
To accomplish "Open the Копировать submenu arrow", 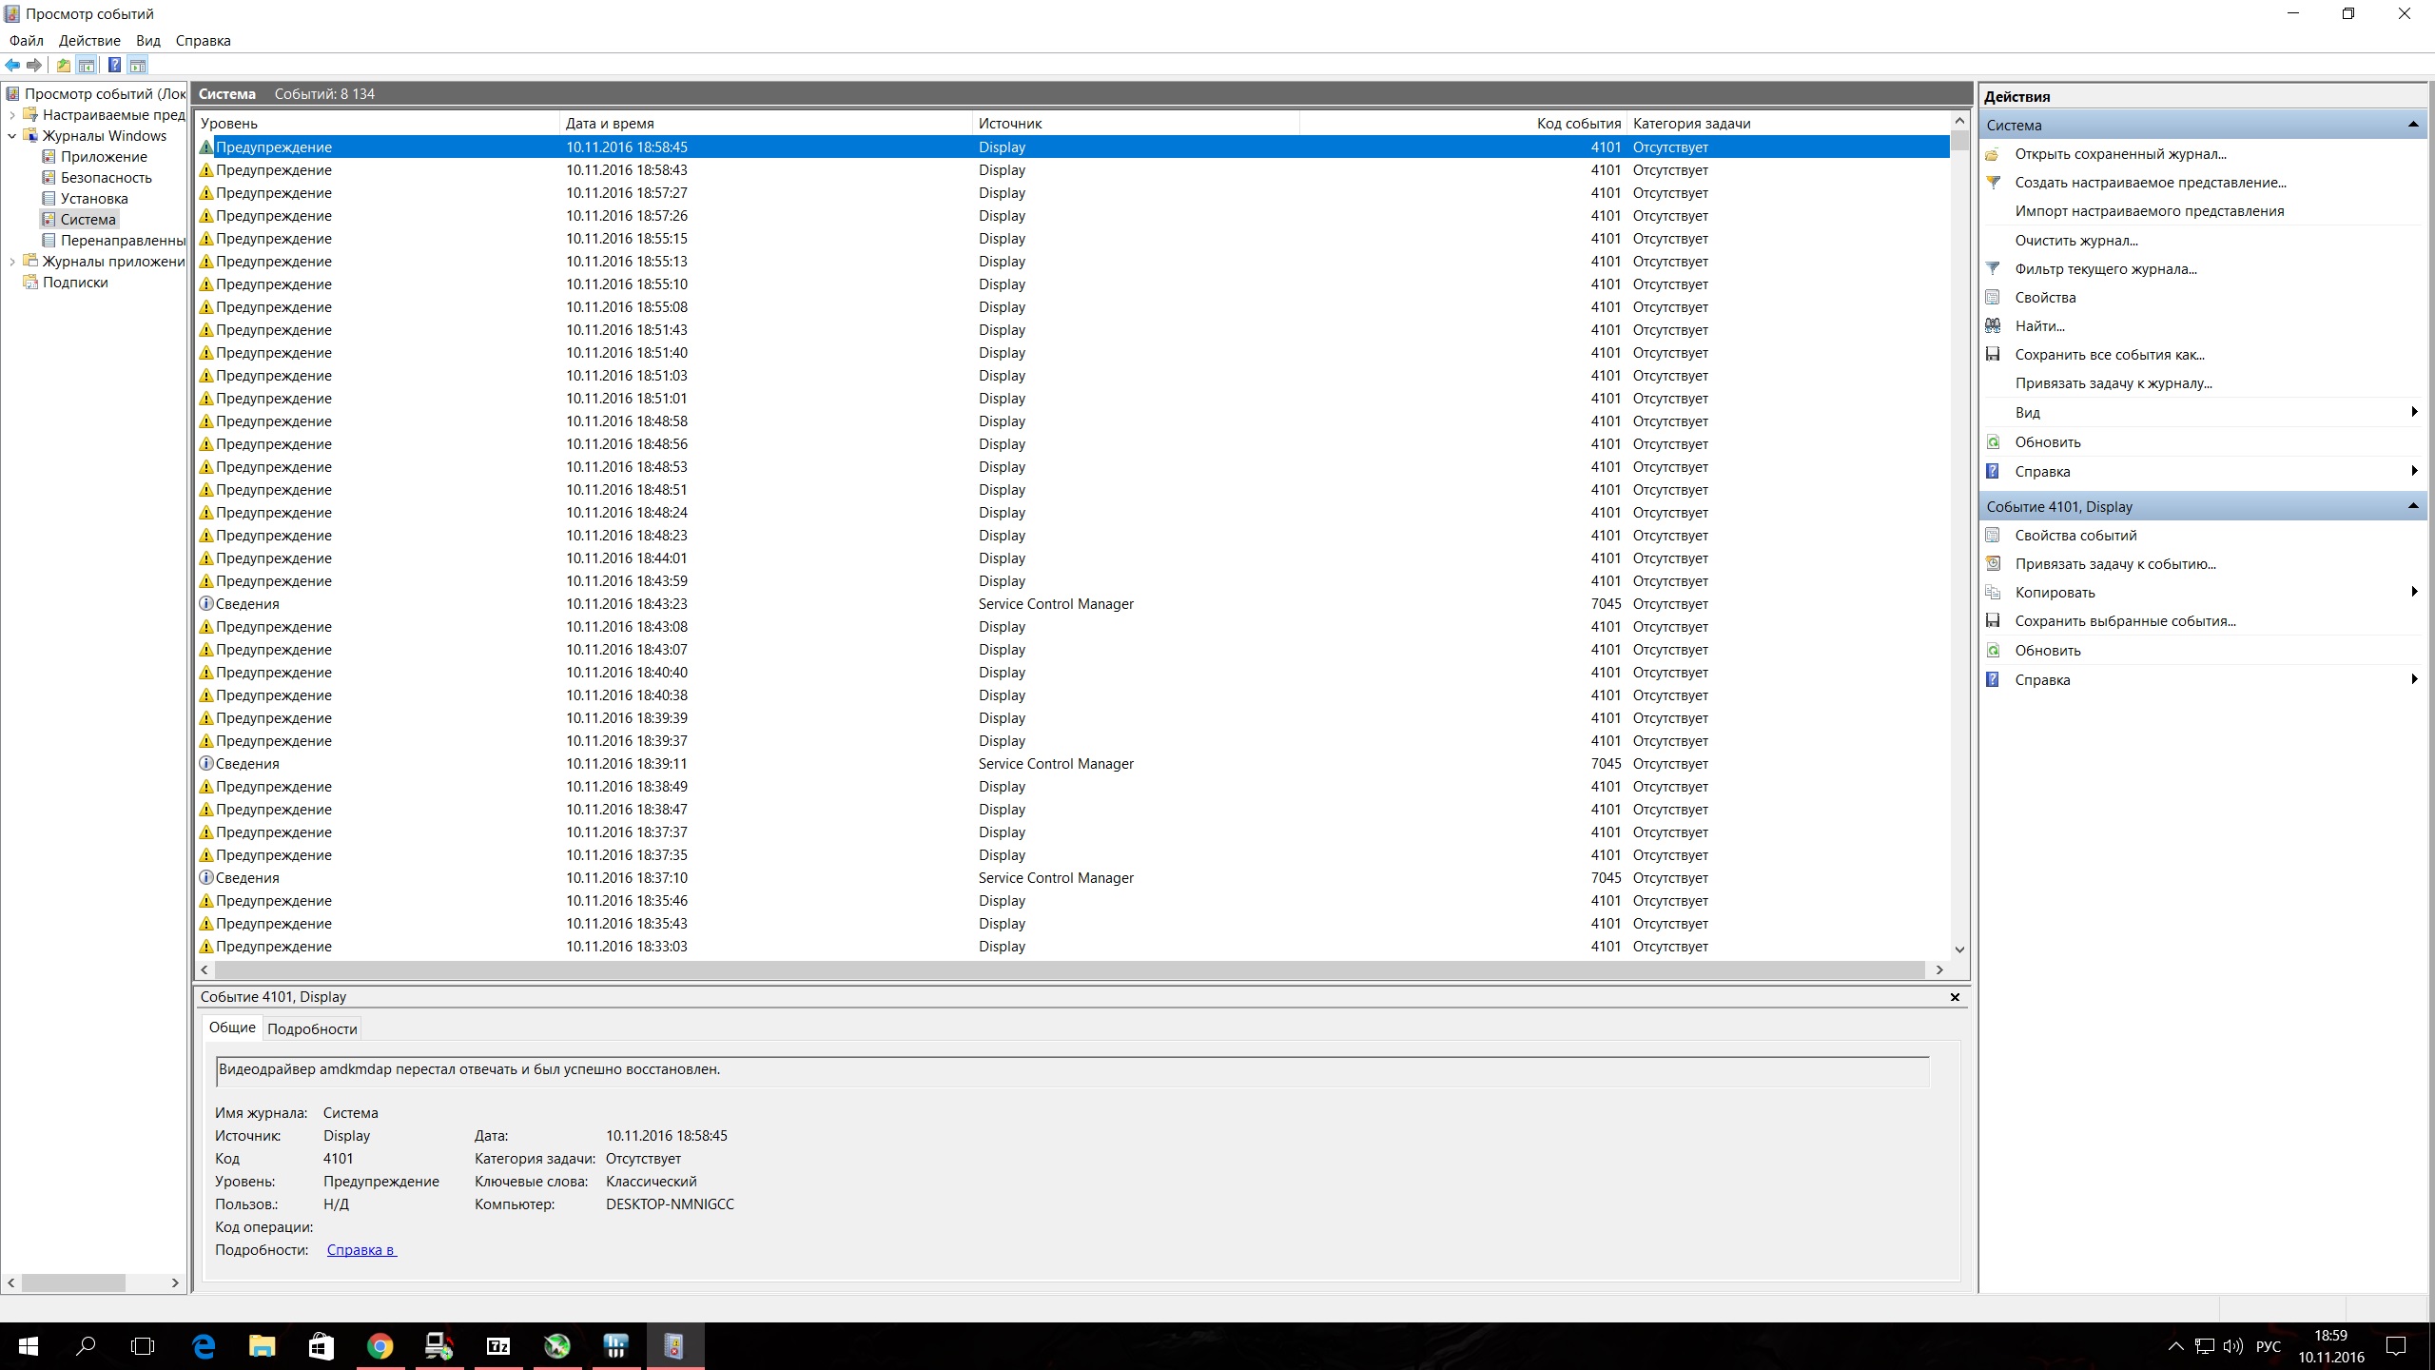I will point(2414,592).
